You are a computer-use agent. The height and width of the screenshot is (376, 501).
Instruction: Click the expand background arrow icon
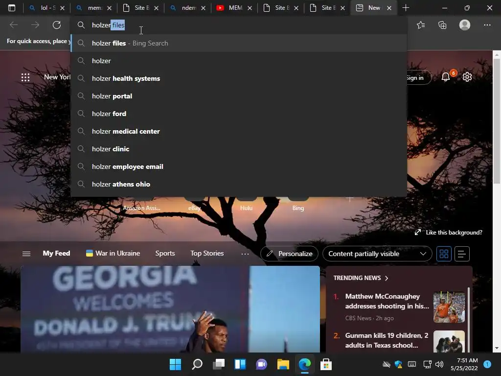coord(418,232)
